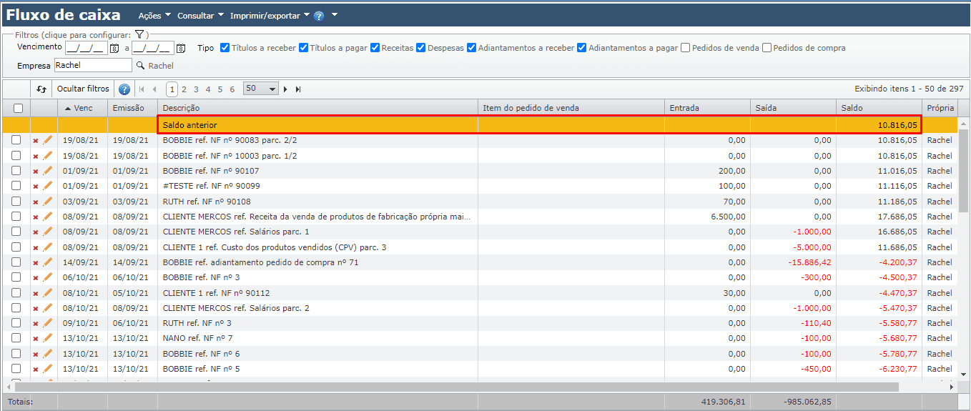The width and height of the screenshot is (971, 411).
Task: Go to previous page arrow icon
Action: coord(154,89)
